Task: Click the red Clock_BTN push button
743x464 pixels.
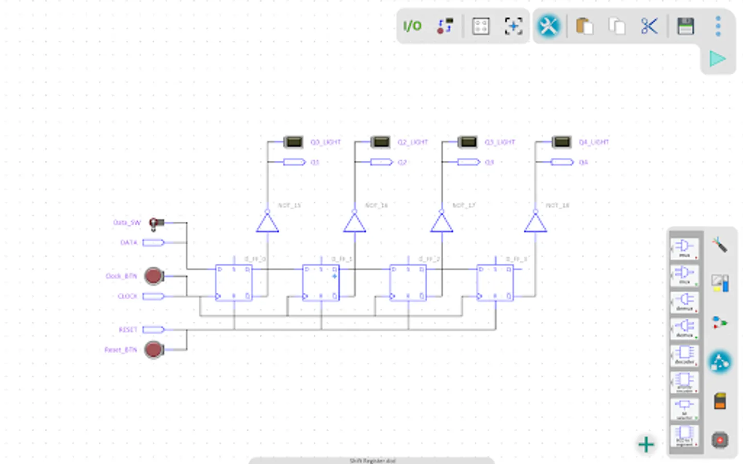Action: point(154,276)
